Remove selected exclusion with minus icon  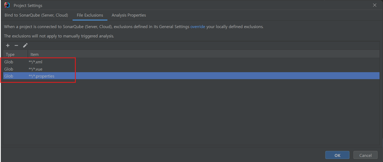[x=16, y=45]
